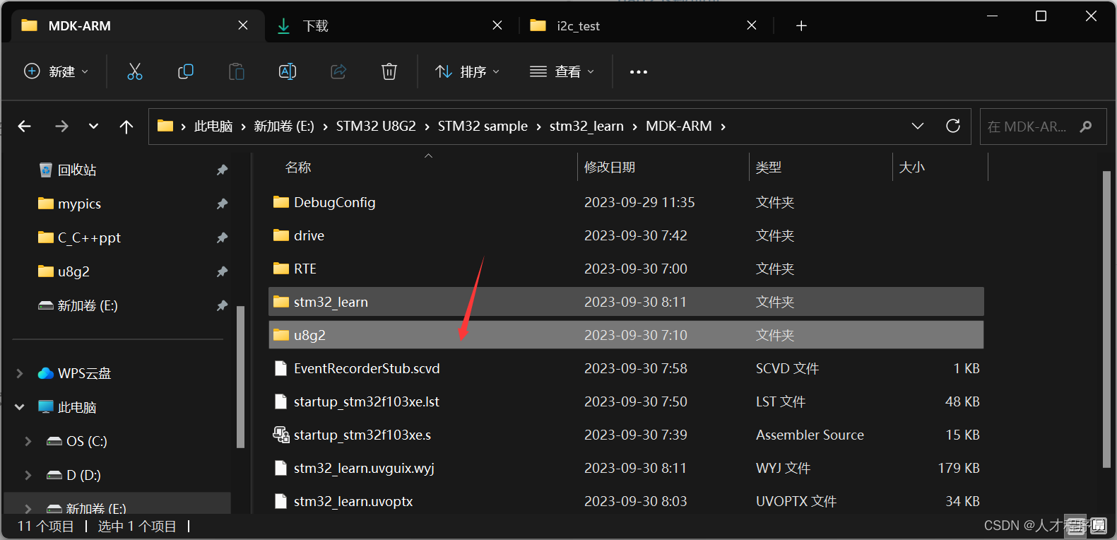Click the search magnifier icon

point(1086,127)
